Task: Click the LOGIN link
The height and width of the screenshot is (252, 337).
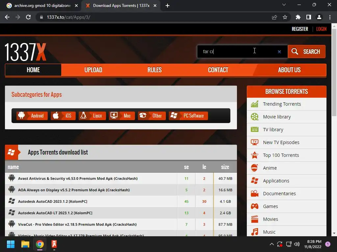Action: tap(321, 29)
